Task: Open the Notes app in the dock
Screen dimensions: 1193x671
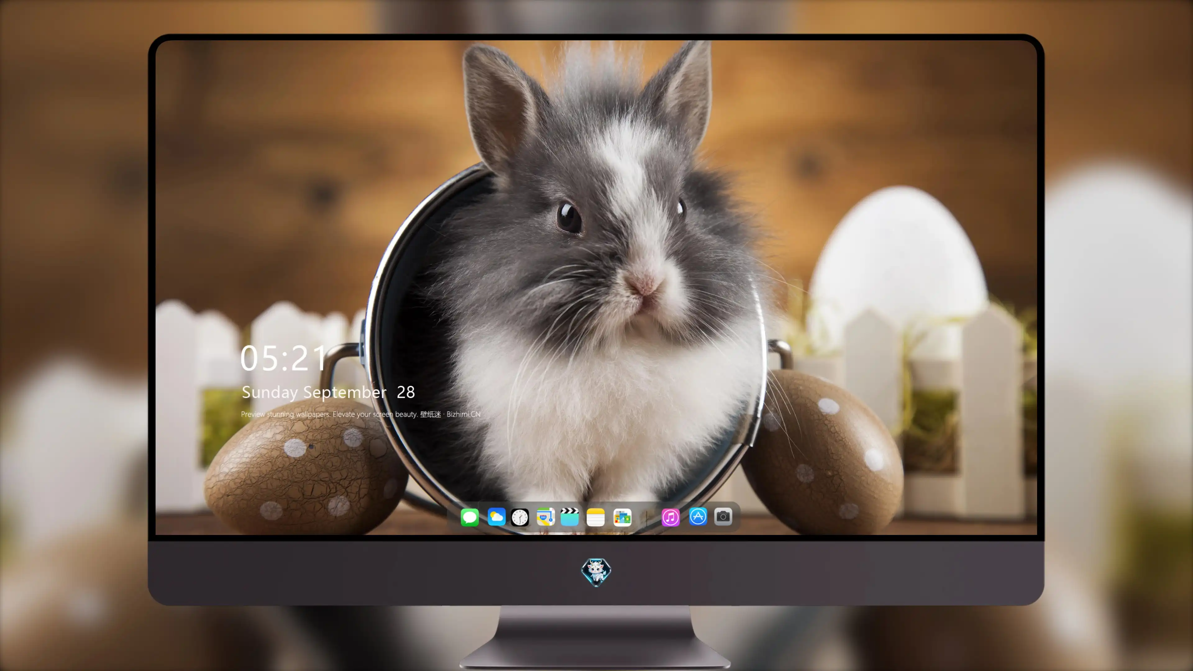Action: (596, 517)
